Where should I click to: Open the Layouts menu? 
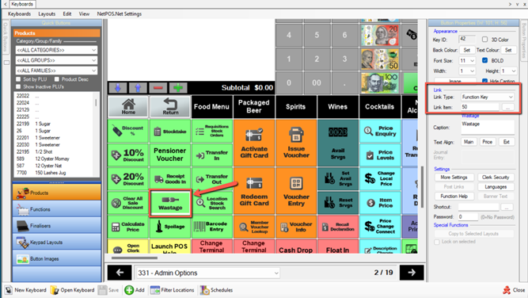tap(47, 13)
